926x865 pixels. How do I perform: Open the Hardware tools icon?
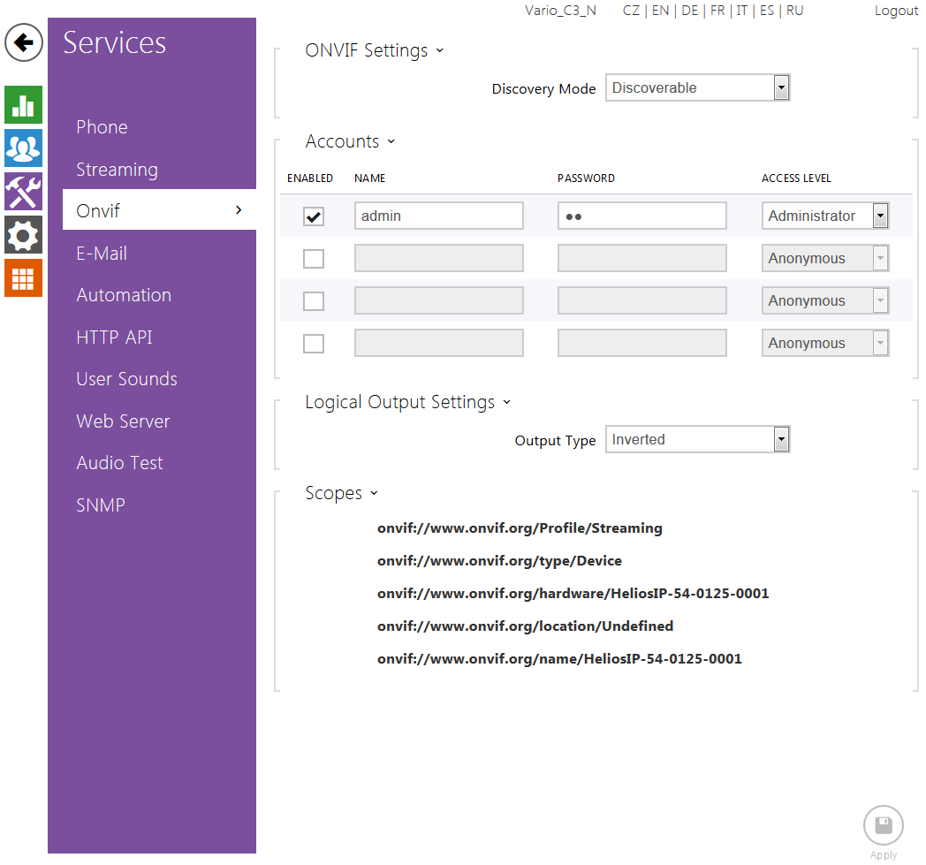click(x=23, y=191)
